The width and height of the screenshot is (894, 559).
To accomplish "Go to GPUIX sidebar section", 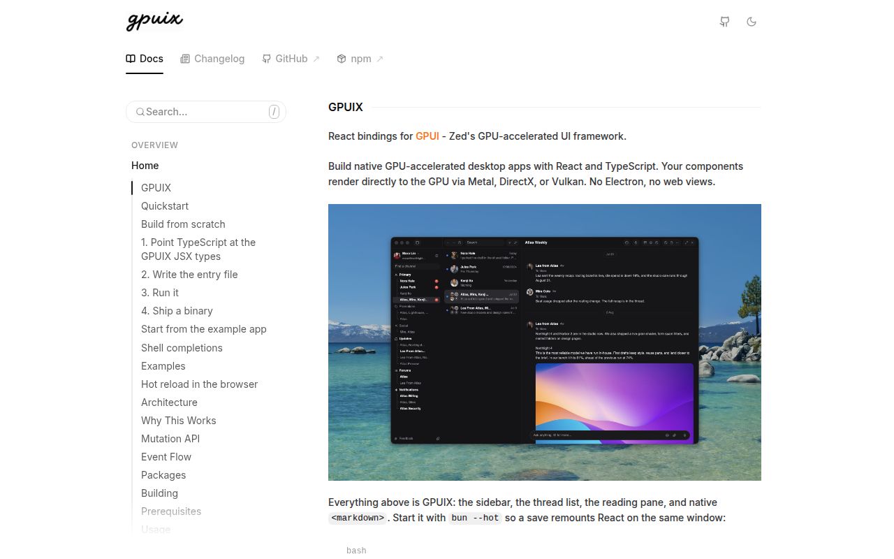I will [156, 188].
